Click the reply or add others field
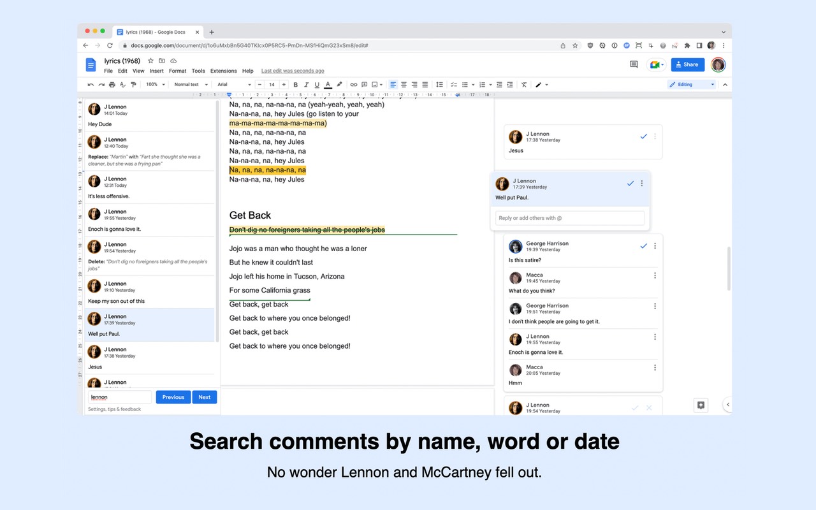Image resolution: width=816 pixels, height=510 pixels. 570,218
